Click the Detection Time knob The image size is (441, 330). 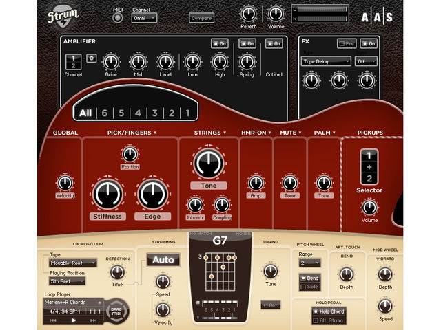(x=117, y=272)
